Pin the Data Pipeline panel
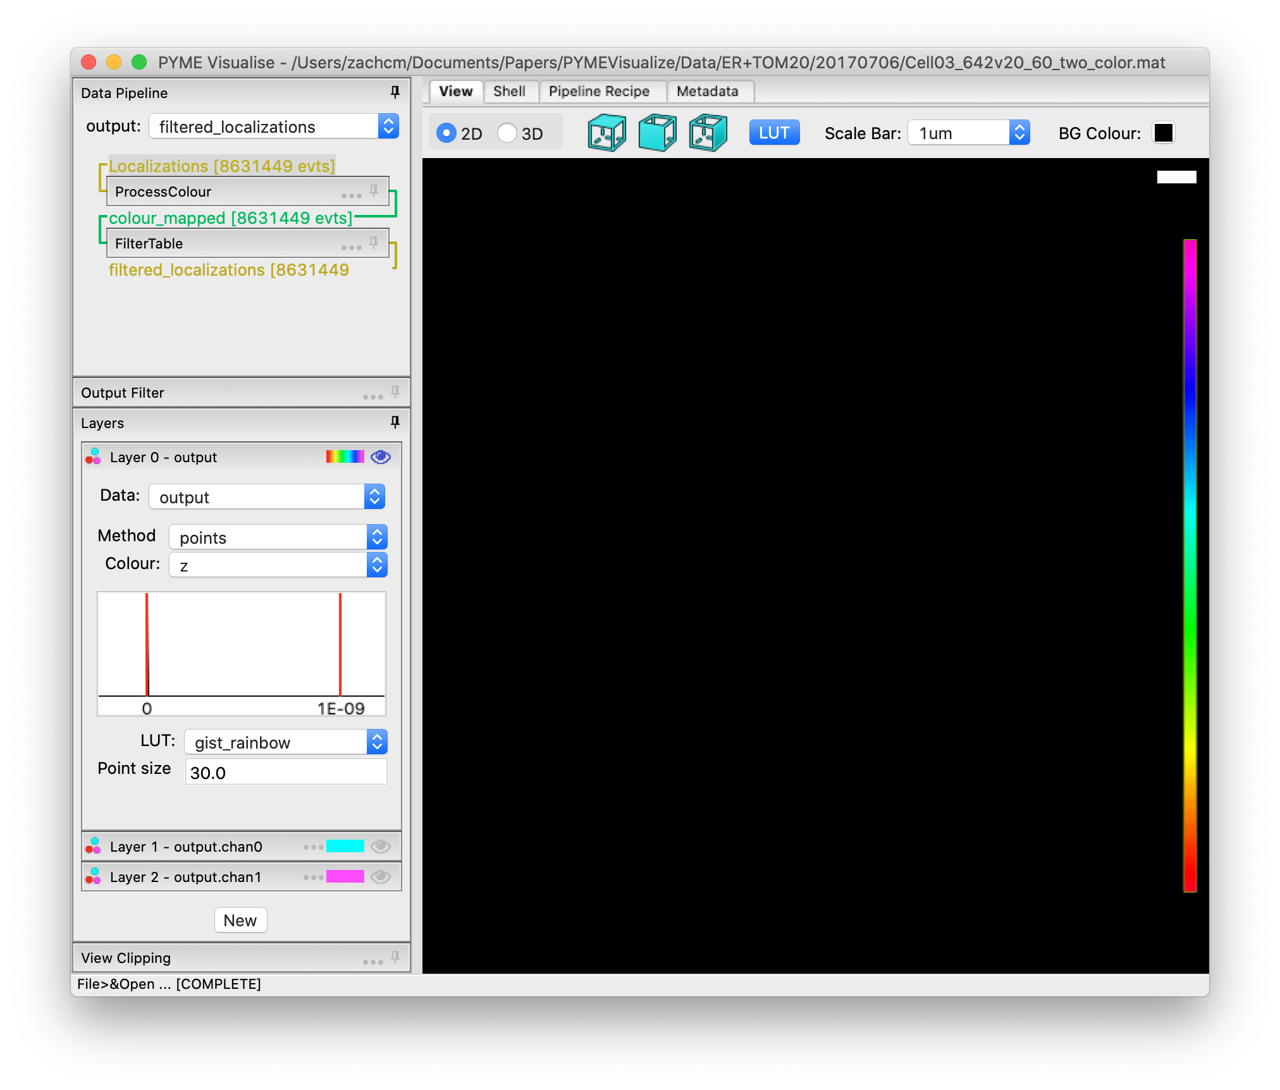 click(x=394, y=92)
